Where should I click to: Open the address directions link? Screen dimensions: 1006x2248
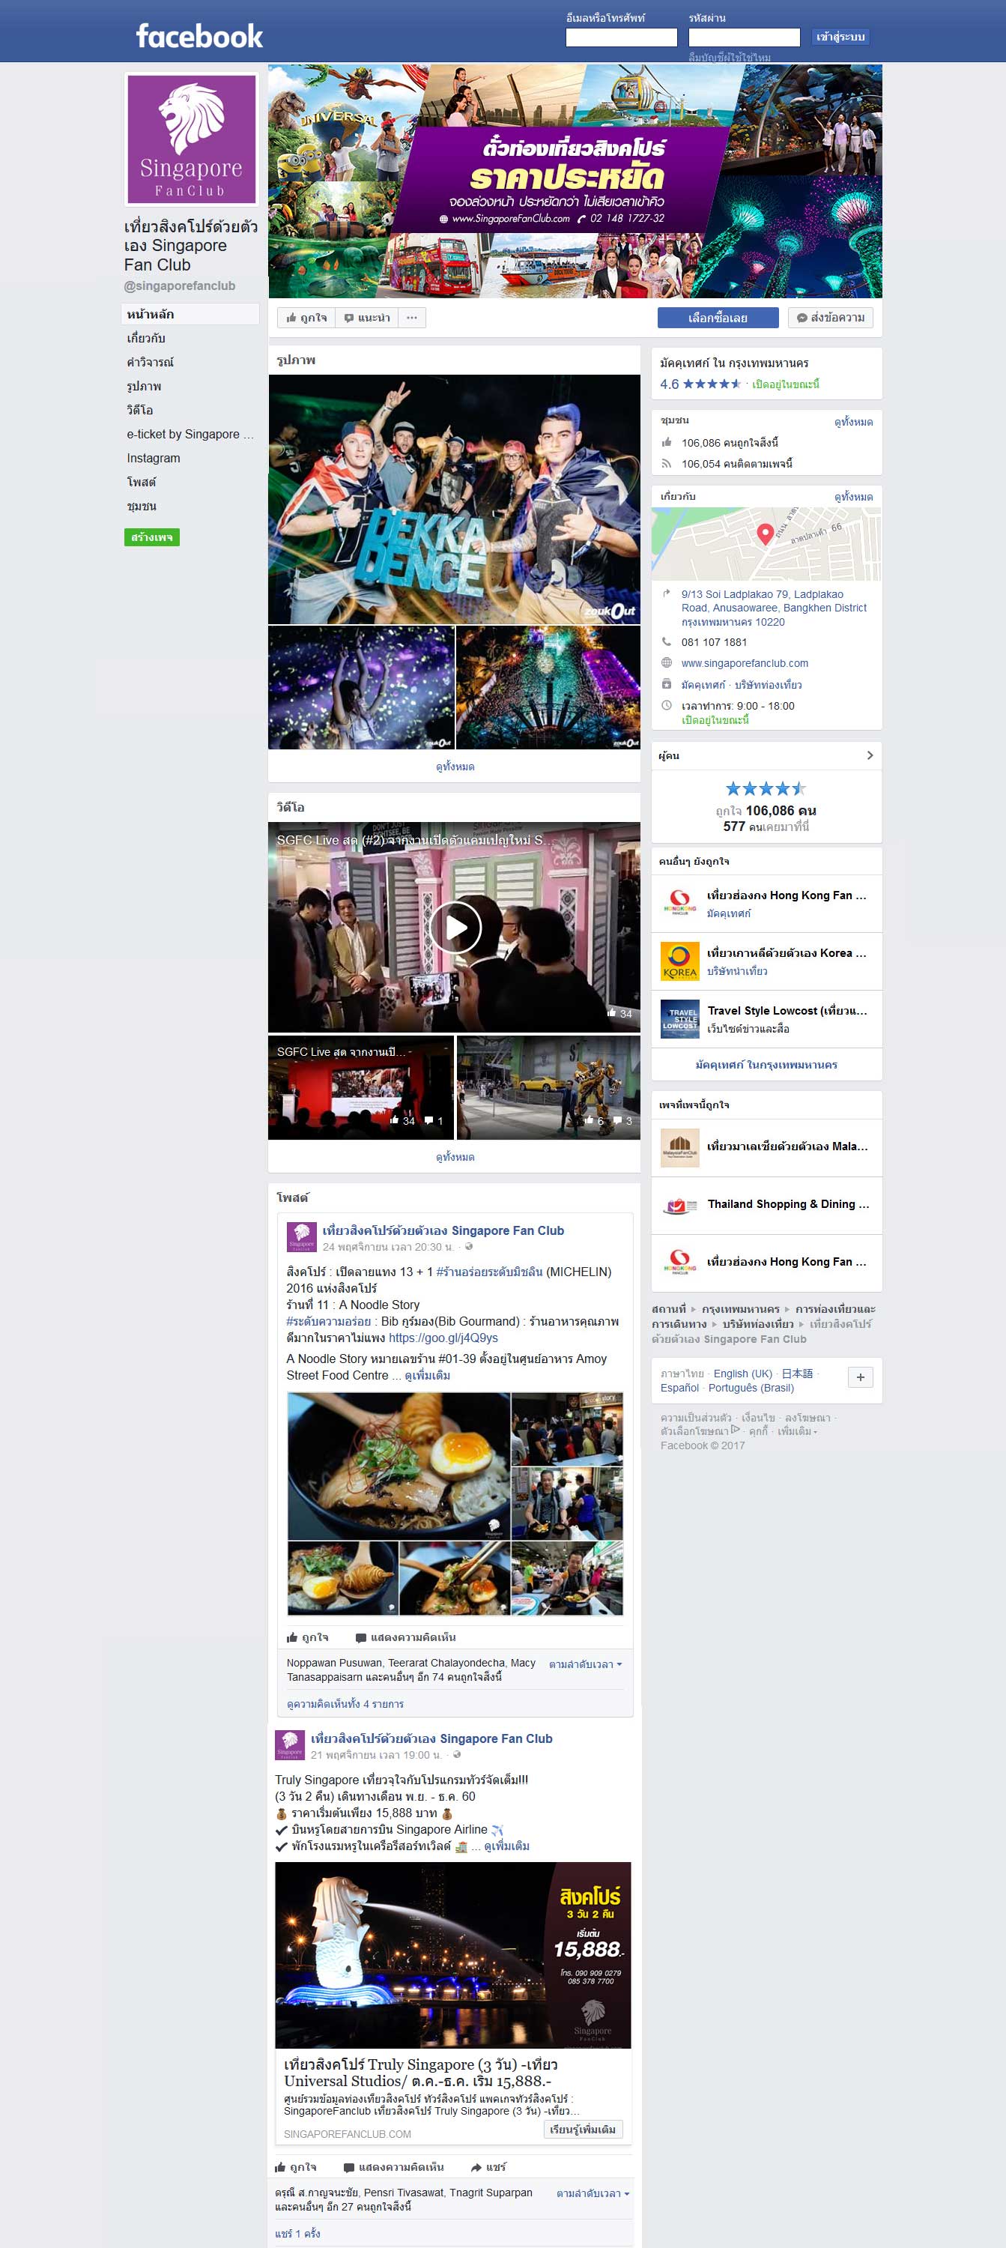773,608
